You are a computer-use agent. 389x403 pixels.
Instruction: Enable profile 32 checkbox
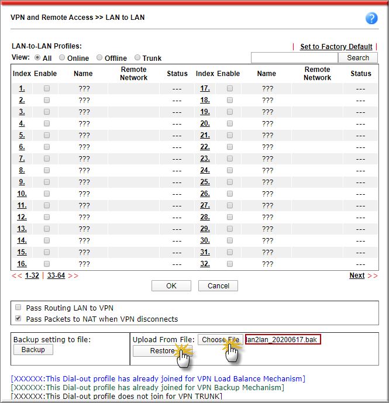[230, 264]
